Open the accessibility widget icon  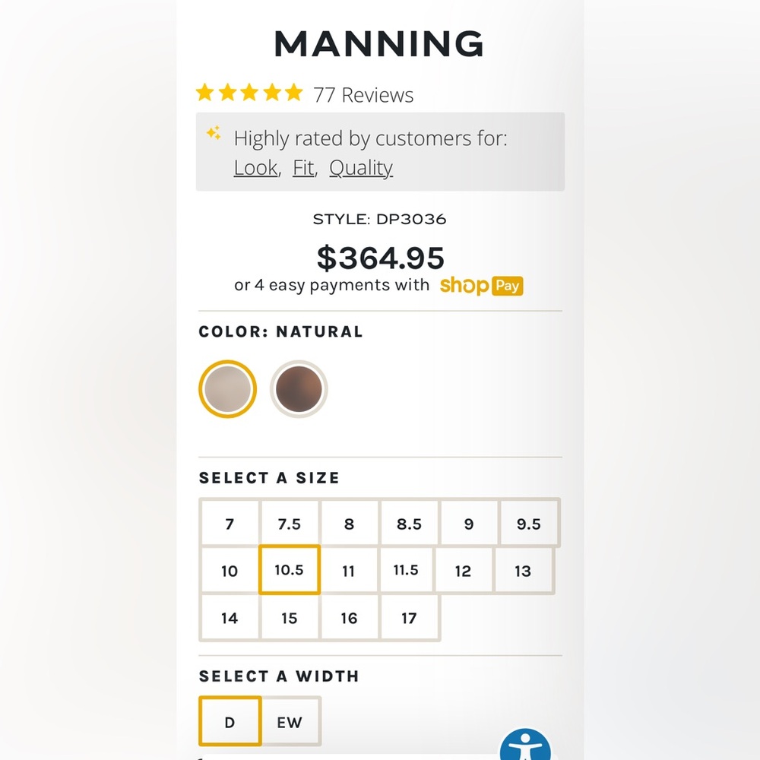click(525, 746)
